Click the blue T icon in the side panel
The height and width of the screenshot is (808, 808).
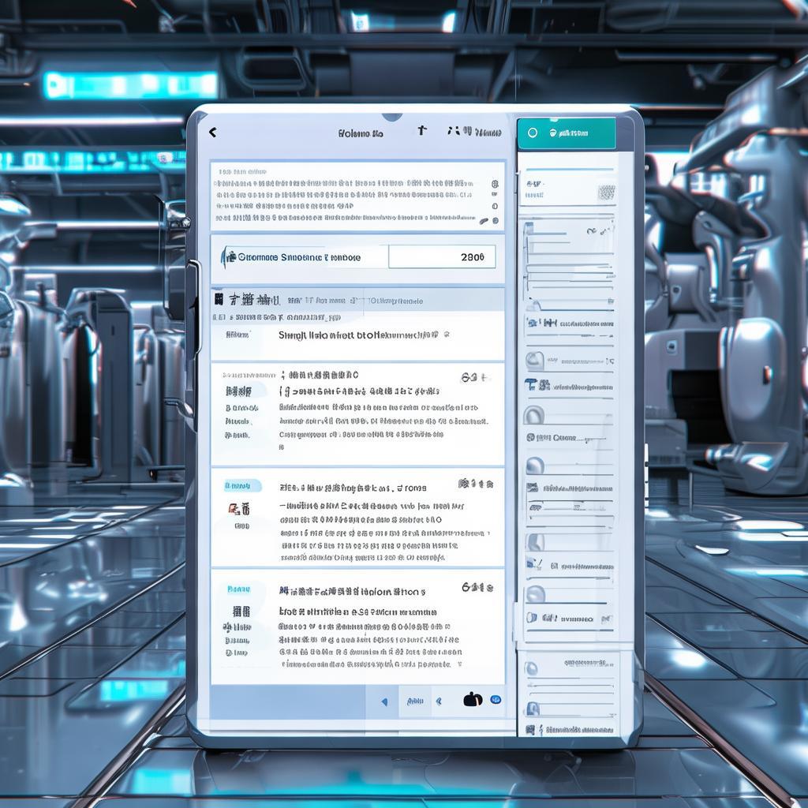531,384
